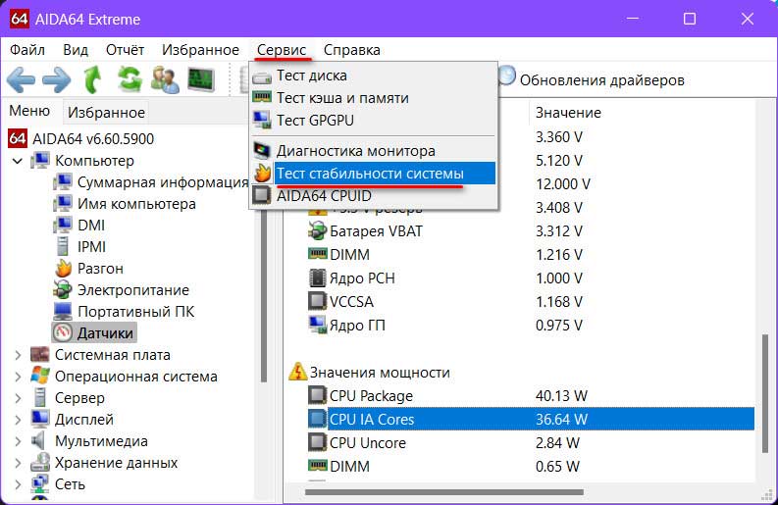Click the Ядро ГП row label
Image resolution: width=778 pixels, height=505 pixels.
[357, 325]
